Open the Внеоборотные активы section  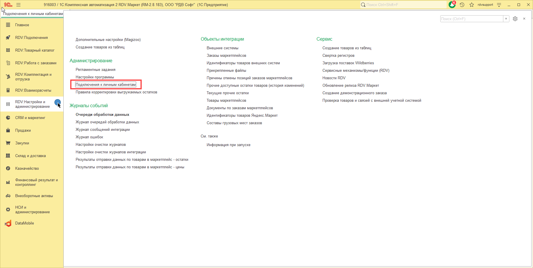pos(32,196)
